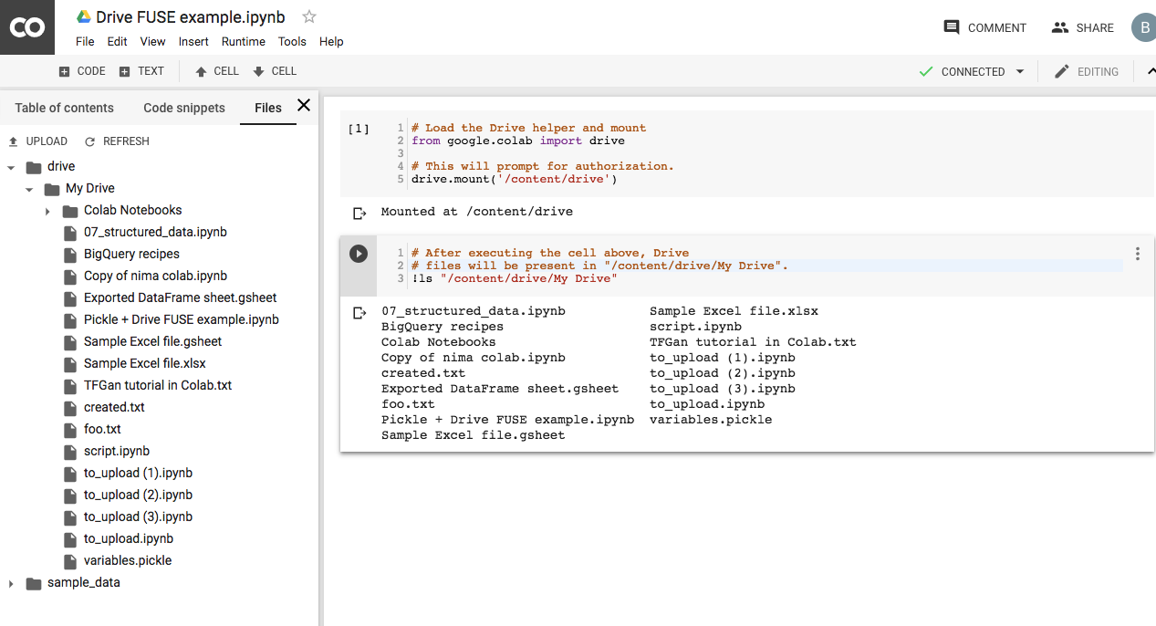Select Sample Excel file.xlsx in tree
The height and width of the screenshot is (626, 1156).
[144, 364]
